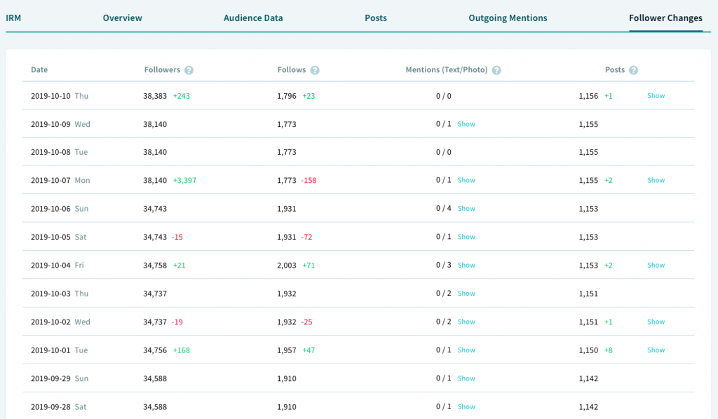Go to the Posts tab
Viewport: 718px width, 419px height.
point(376,18)
